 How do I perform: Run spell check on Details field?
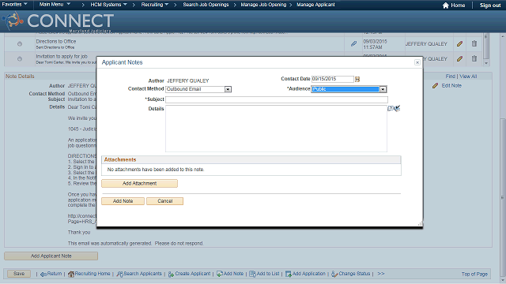[x=397, y=108]
